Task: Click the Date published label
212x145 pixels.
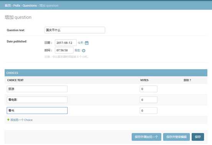Action: coord(17,41)
